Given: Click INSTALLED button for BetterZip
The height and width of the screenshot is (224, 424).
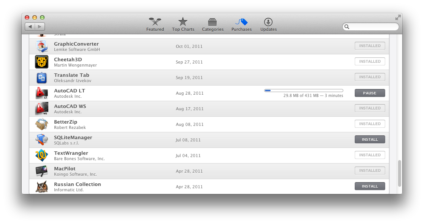Looking at the screenshot, I should point(370,124).
